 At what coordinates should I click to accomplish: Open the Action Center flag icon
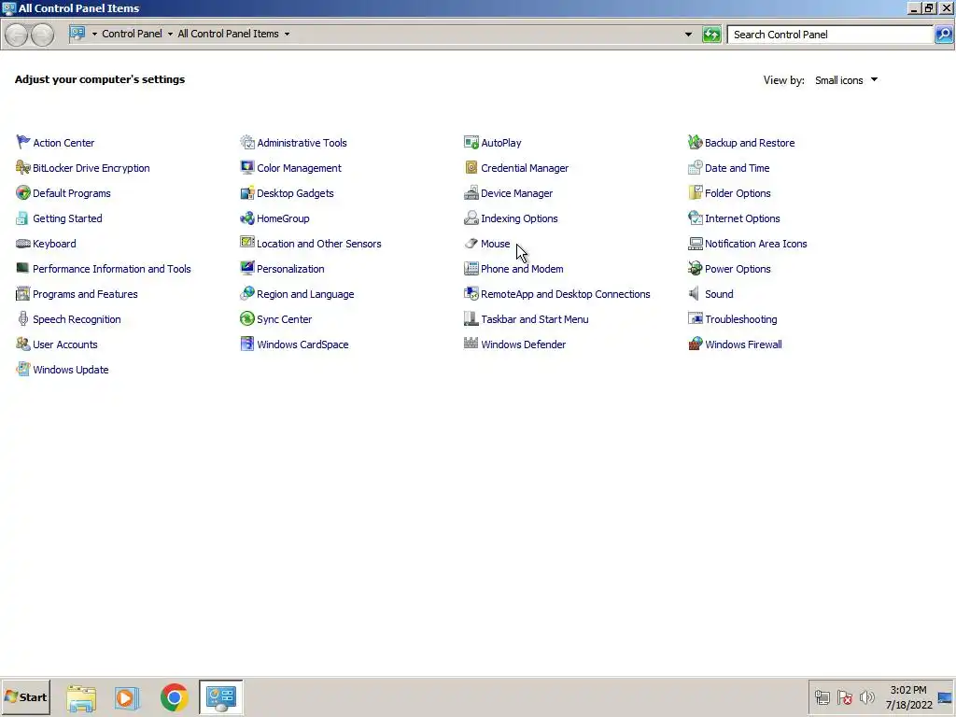click(22, 142)
